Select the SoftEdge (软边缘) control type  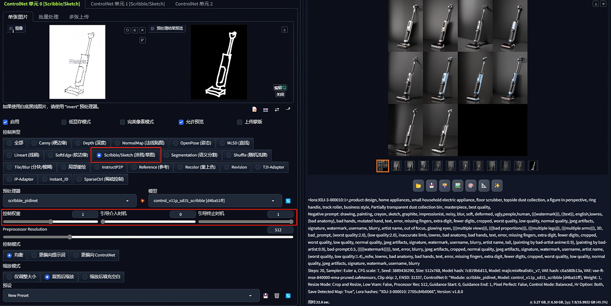(67, 155)
